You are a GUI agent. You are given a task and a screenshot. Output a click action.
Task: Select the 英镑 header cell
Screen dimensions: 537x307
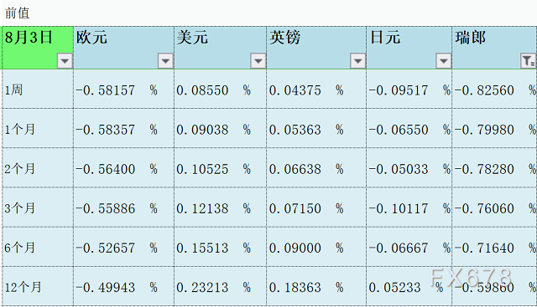[x=316, y=48]
